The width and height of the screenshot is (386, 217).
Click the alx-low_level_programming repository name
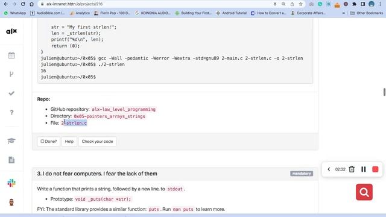click(124, 109)
